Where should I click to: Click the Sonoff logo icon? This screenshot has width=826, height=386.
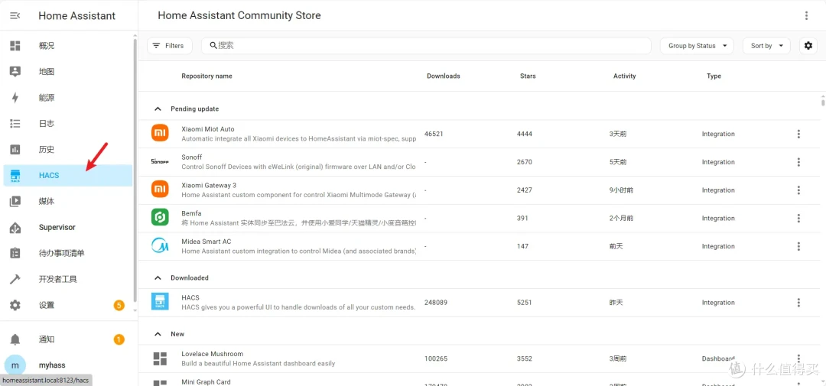[160, 162]
